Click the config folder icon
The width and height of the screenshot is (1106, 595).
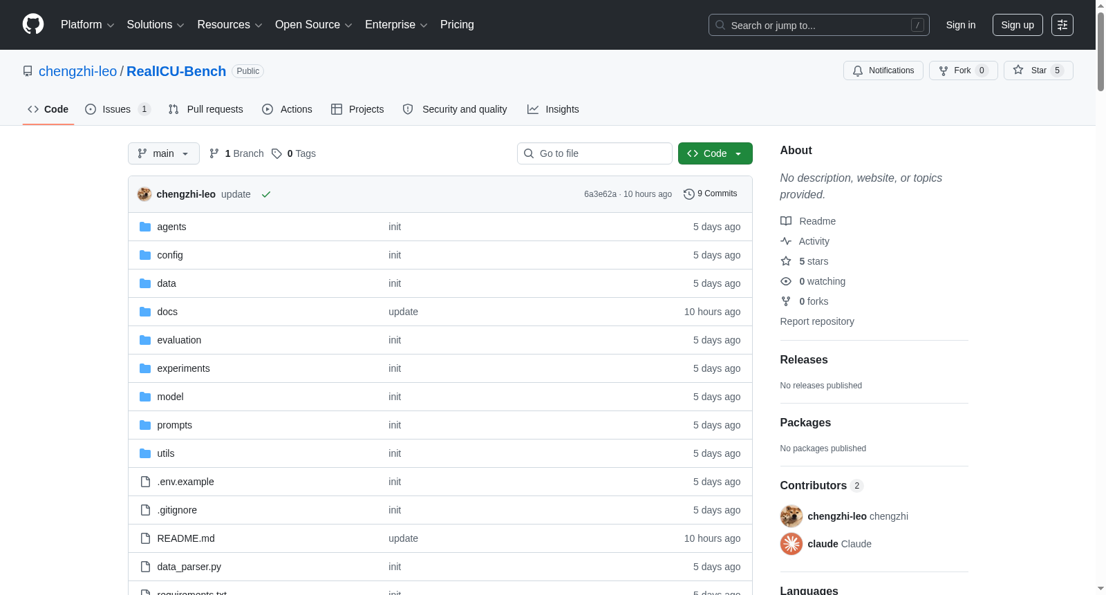pos(145,255)
